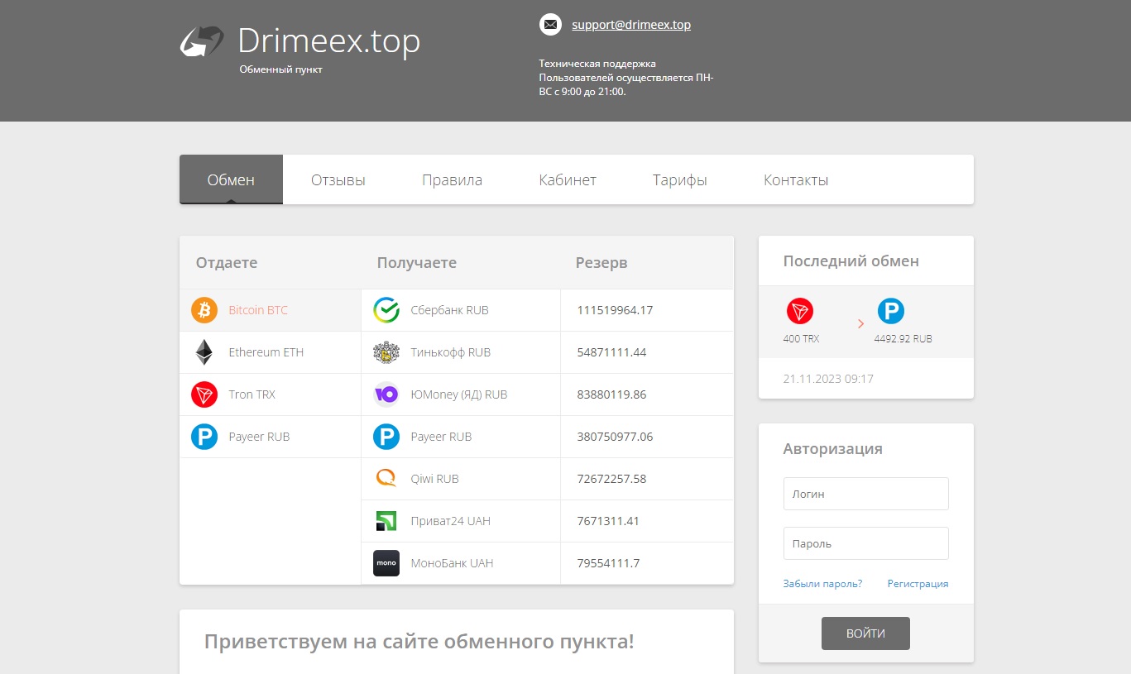
Task: Select the Ethereum diamond icon
Action: pyautogui.click(x=204, y=352)
